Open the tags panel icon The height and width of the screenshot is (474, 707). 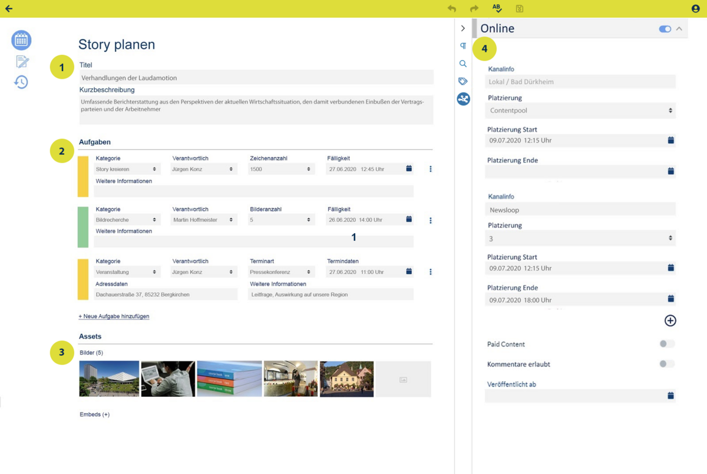click(x=463, y=81)
